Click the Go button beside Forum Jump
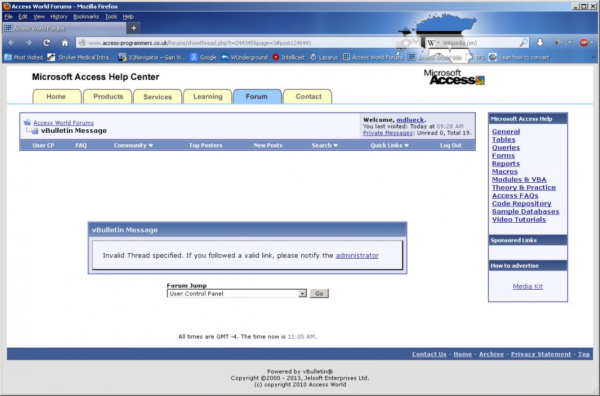This screenshot has width=600, height=396. (319, 294)
